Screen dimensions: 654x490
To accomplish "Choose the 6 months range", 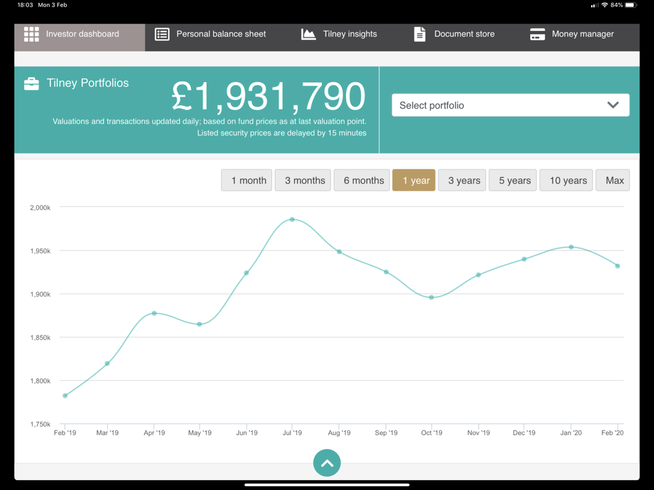I will 362,180.
